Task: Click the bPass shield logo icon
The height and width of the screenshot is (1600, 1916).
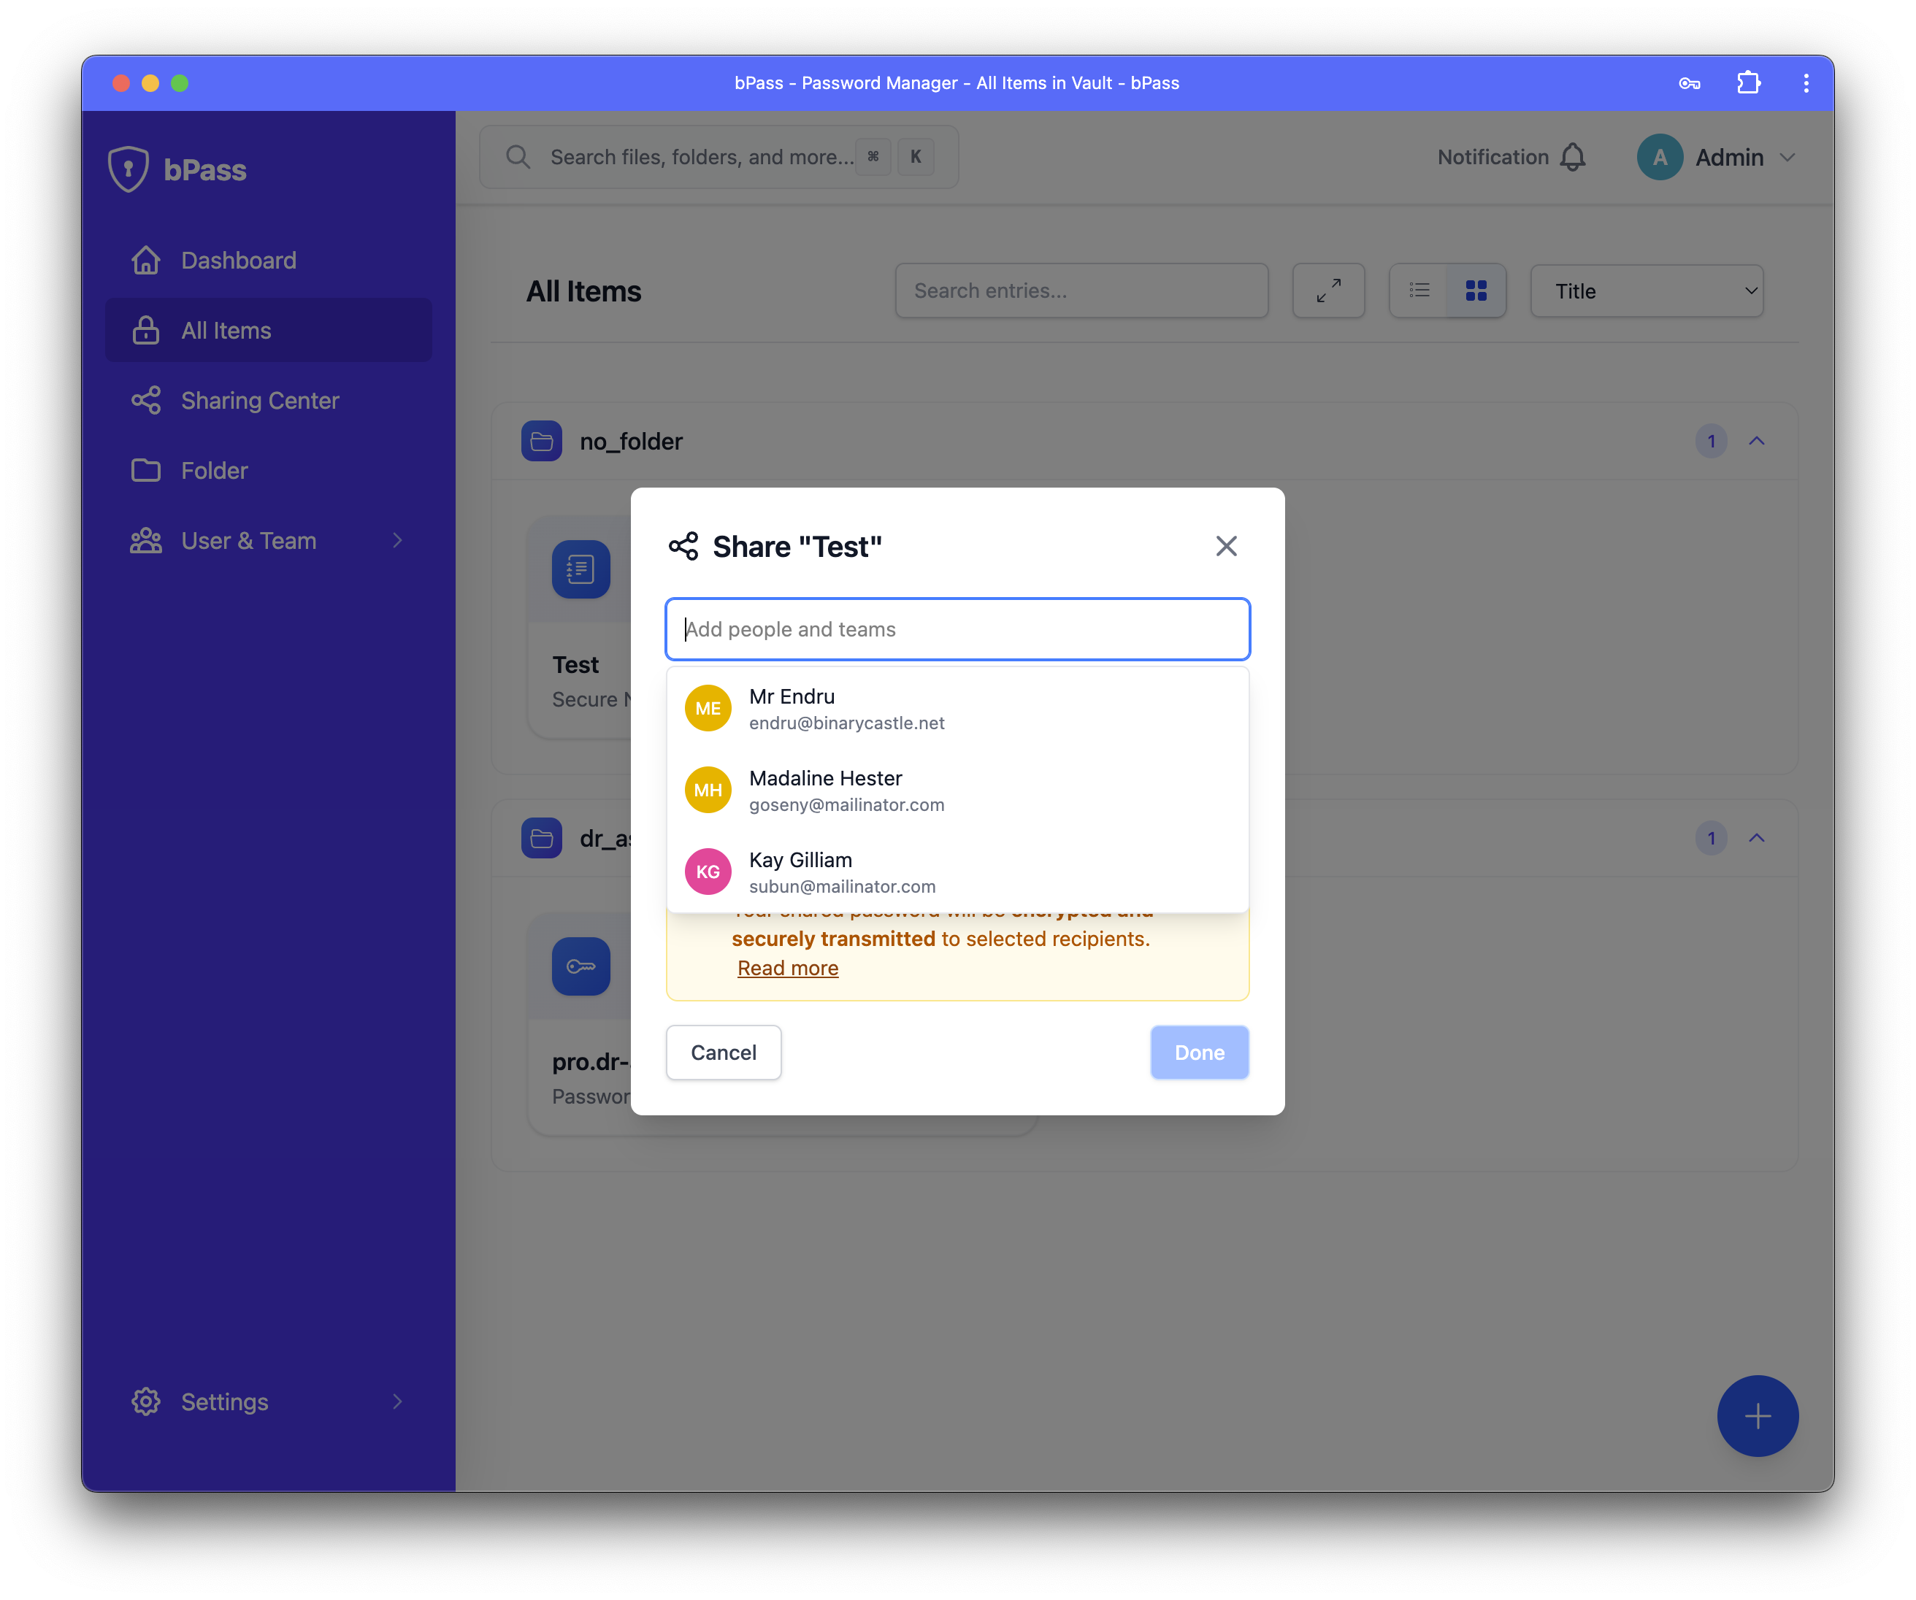Action: tap(128, 169)
